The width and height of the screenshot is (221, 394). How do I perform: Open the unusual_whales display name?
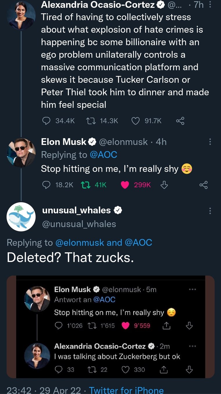[76, 210]
